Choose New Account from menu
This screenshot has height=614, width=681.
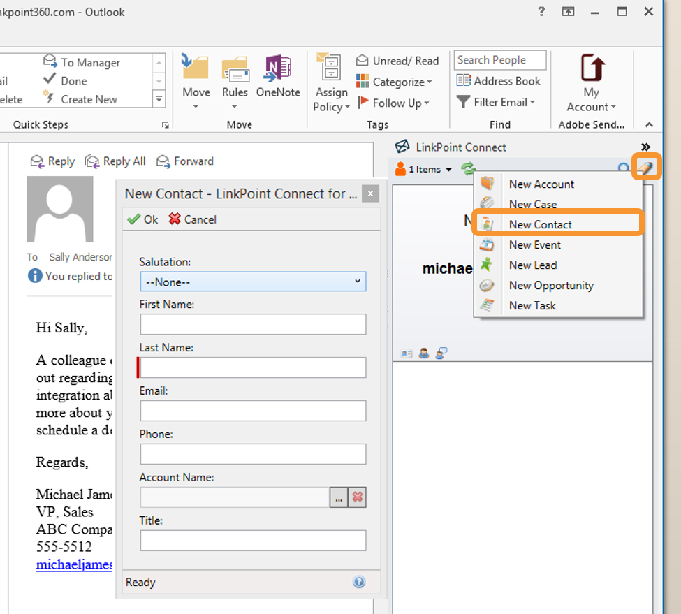point(557,184)
